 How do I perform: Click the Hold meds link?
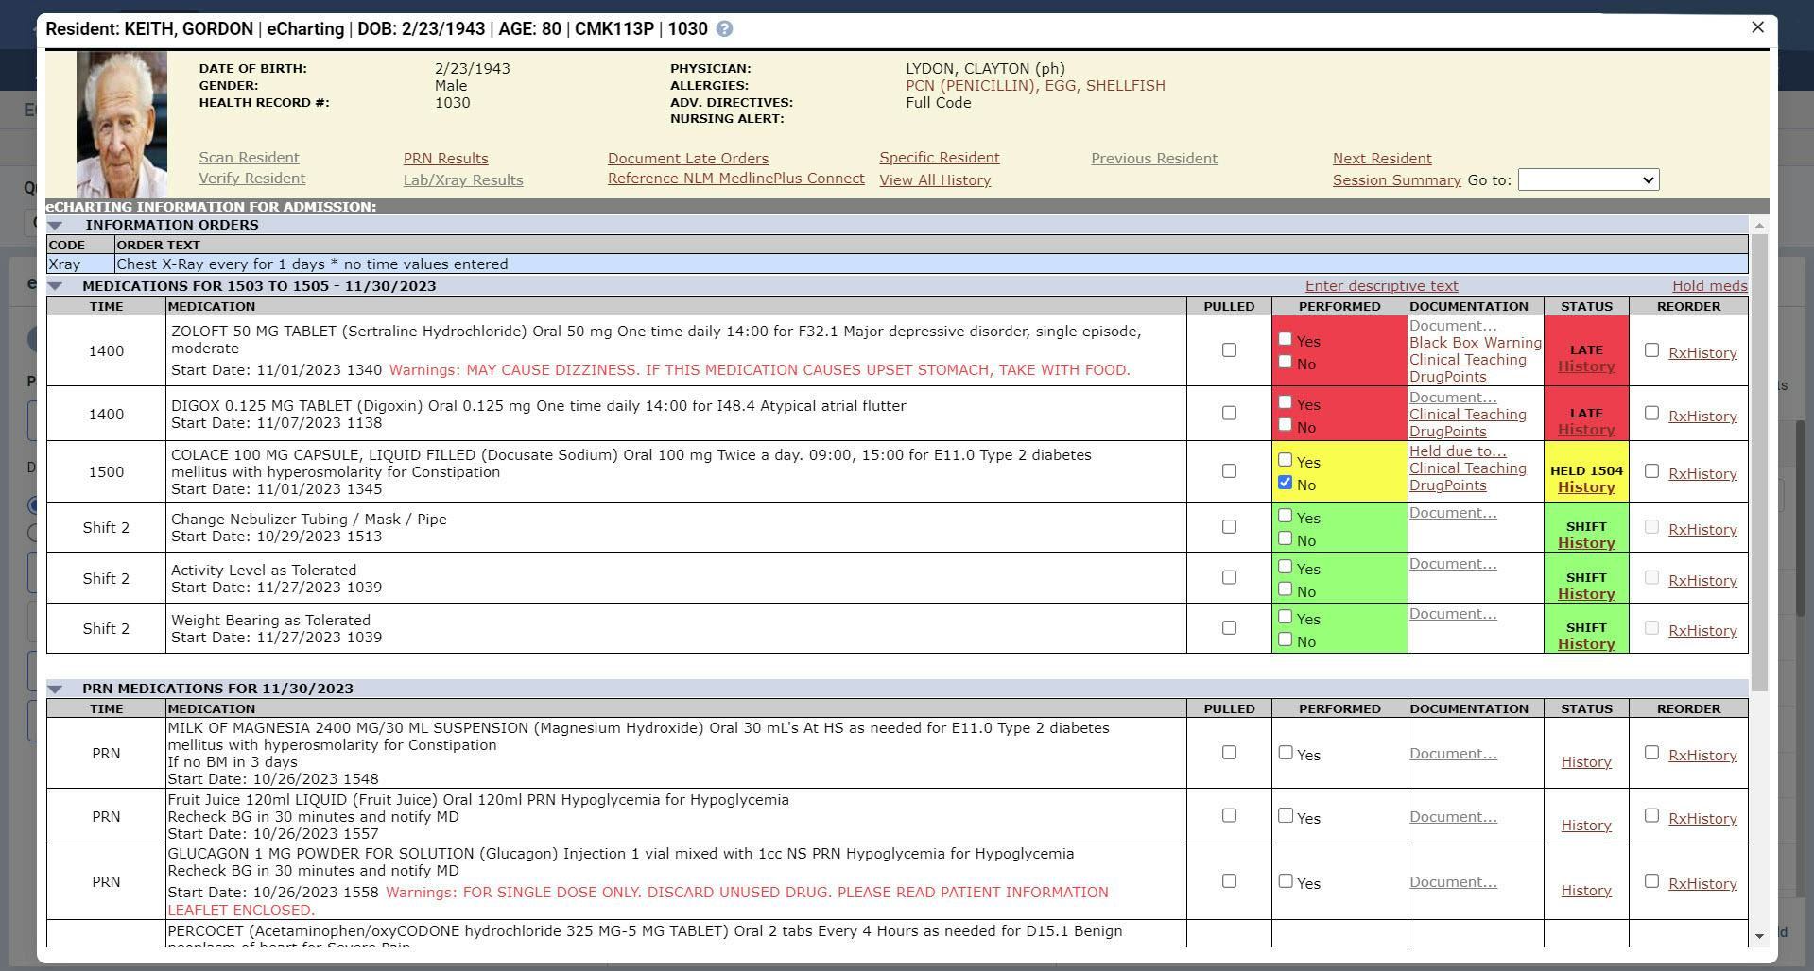tap(1710, 285)
